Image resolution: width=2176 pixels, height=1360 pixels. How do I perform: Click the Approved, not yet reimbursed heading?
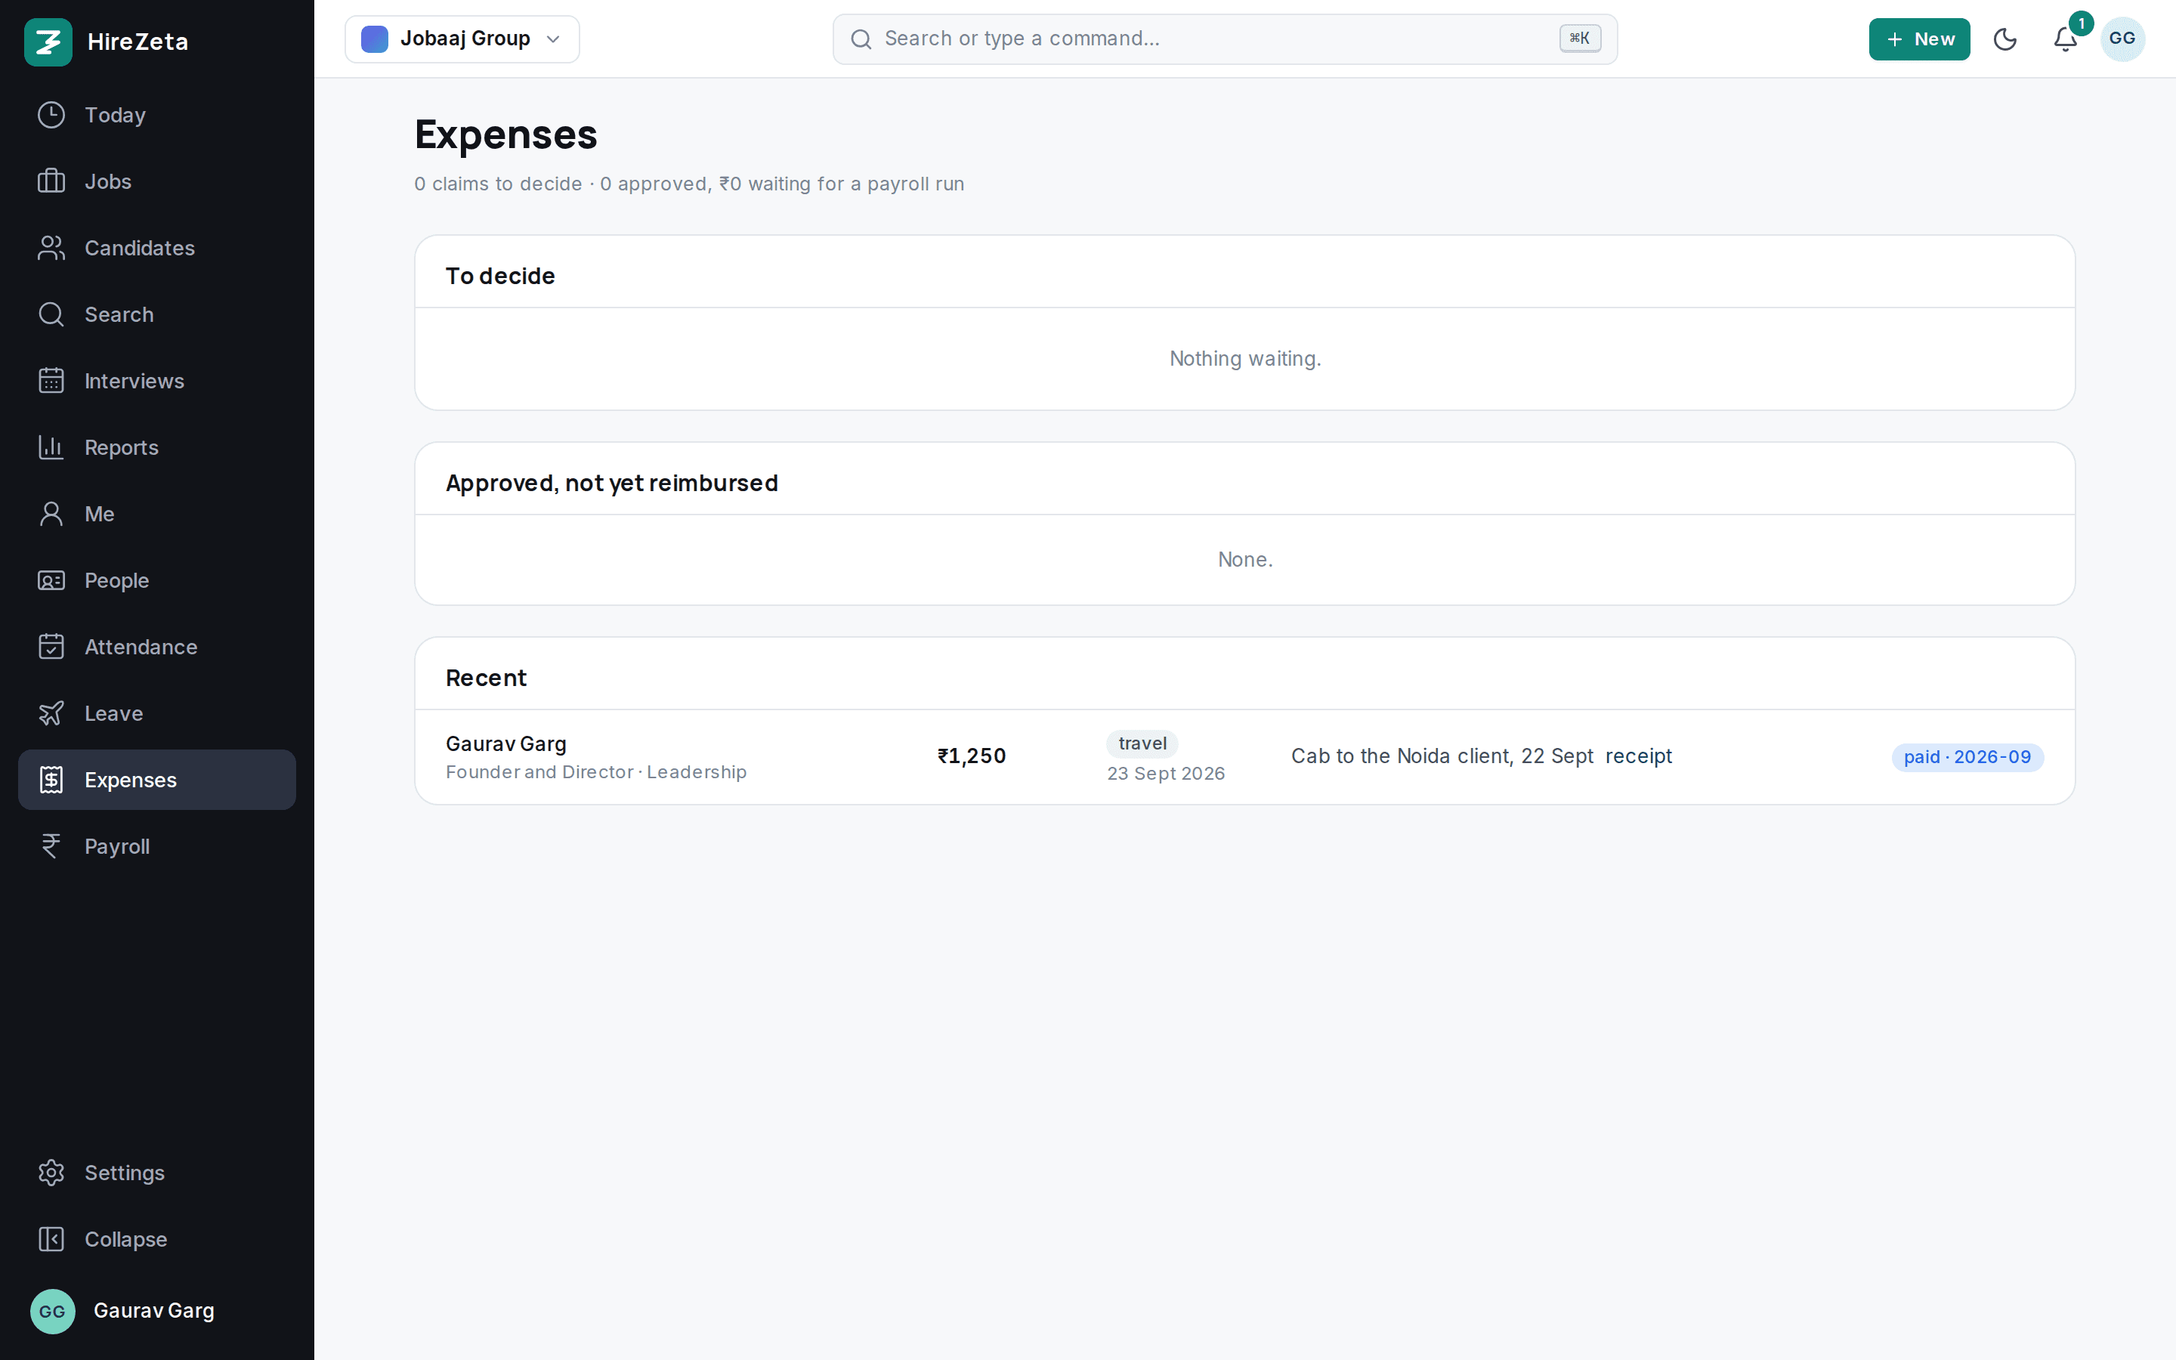click(x=612, y=483)
